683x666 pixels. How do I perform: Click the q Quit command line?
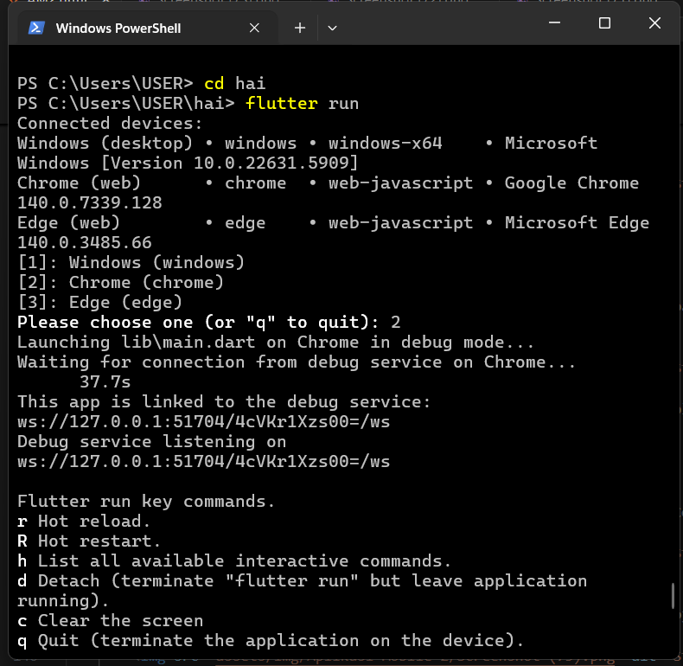tap(271, 641)
